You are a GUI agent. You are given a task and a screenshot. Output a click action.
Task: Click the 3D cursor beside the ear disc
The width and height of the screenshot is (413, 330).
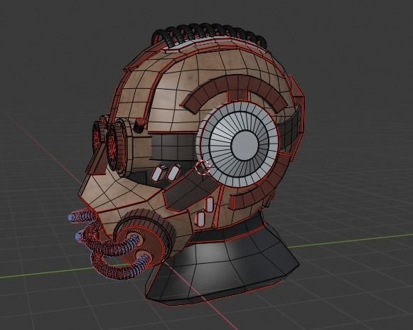(203, 167)
